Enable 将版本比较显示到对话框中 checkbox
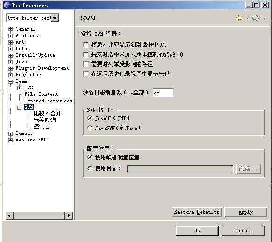 [86, 45]
